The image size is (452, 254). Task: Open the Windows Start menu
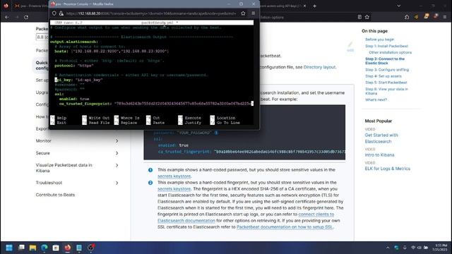point(9,248)
